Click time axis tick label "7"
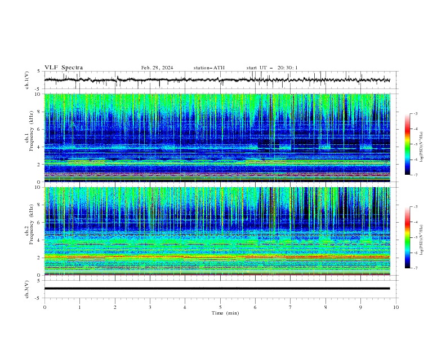The height and width of the screenshot is (345, 446). click(x=290, y=307)
